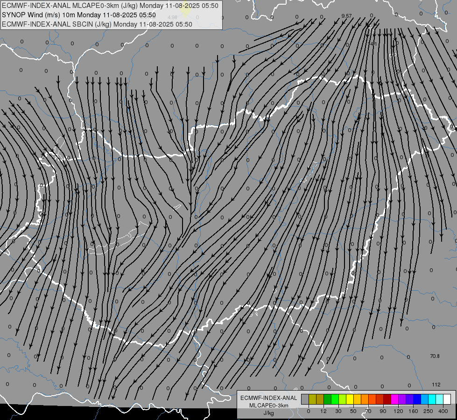
Task: Click the 14.1 value on the map
Action: pyautogui.click(x=373, y=44)
